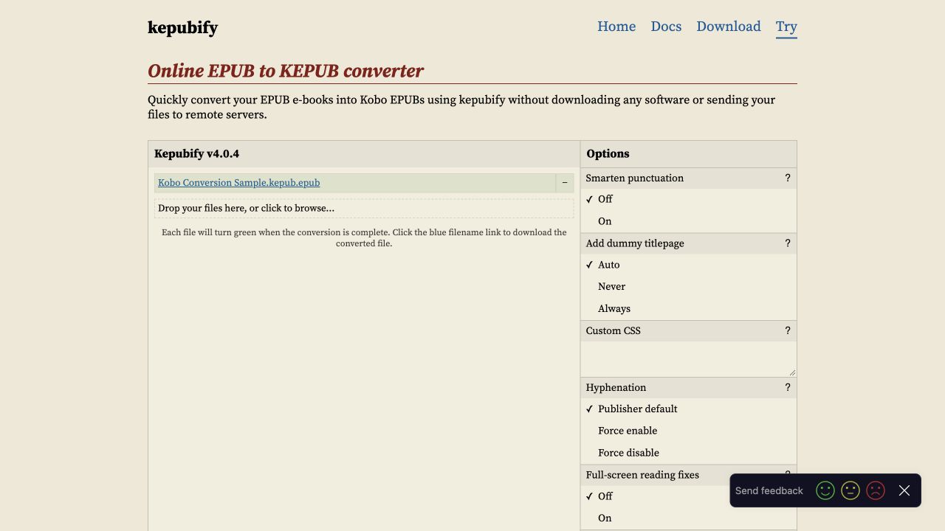Click the Smarten punctuation section label
Viewport: 945px width, 531px height.
click(635, 178)
